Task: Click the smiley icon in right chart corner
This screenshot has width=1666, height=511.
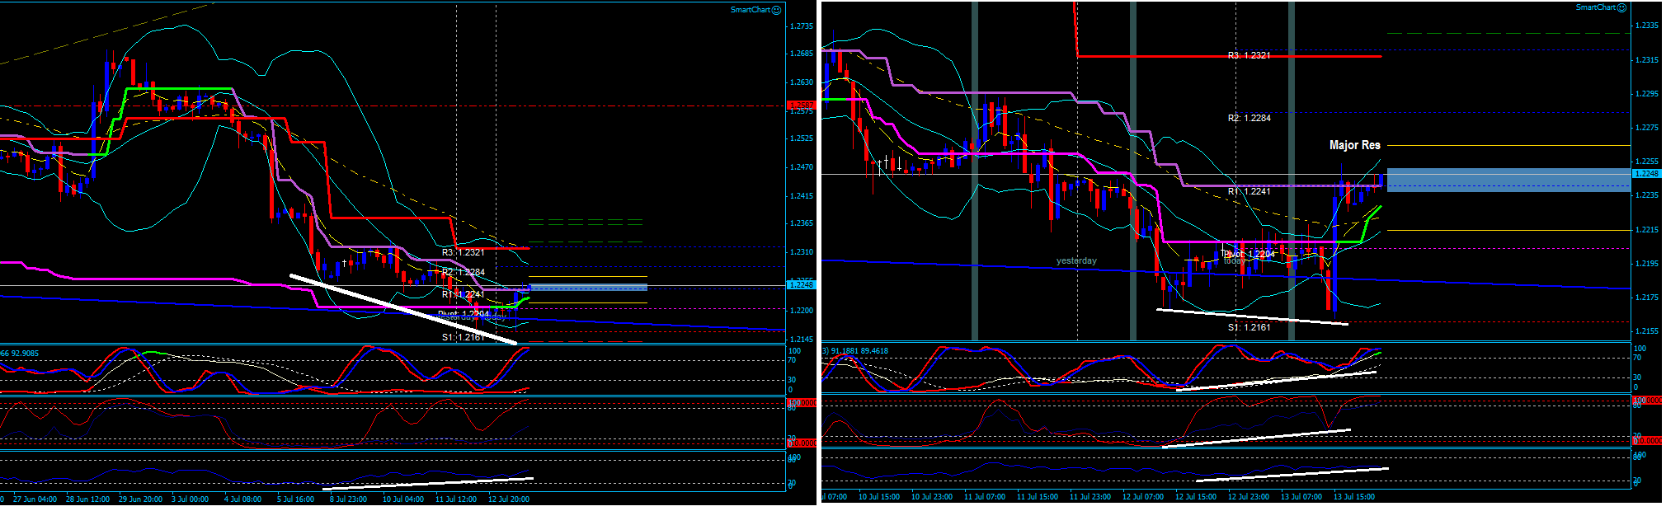Action: click(x=1622, y=7)
